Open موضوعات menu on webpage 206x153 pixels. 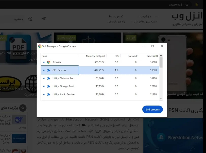(x=144, y=17)
